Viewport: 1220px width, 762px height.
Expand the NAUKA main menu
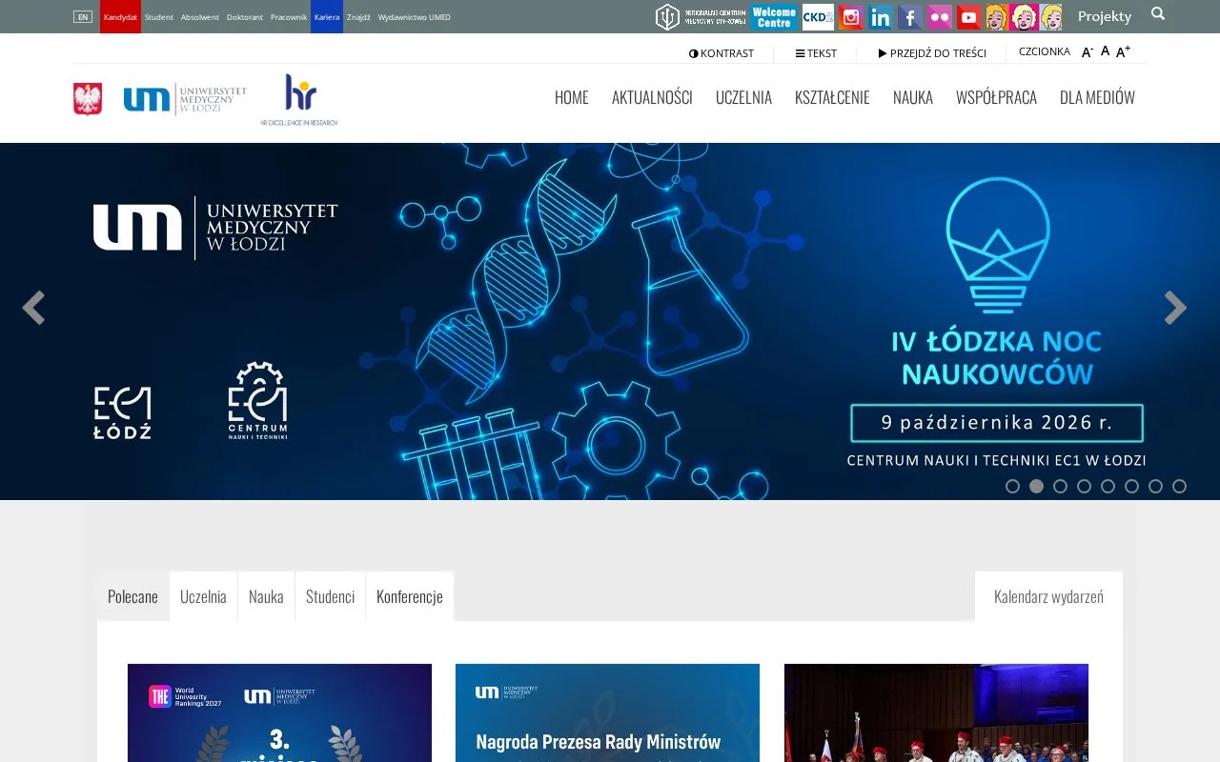[x=913, y=97]
